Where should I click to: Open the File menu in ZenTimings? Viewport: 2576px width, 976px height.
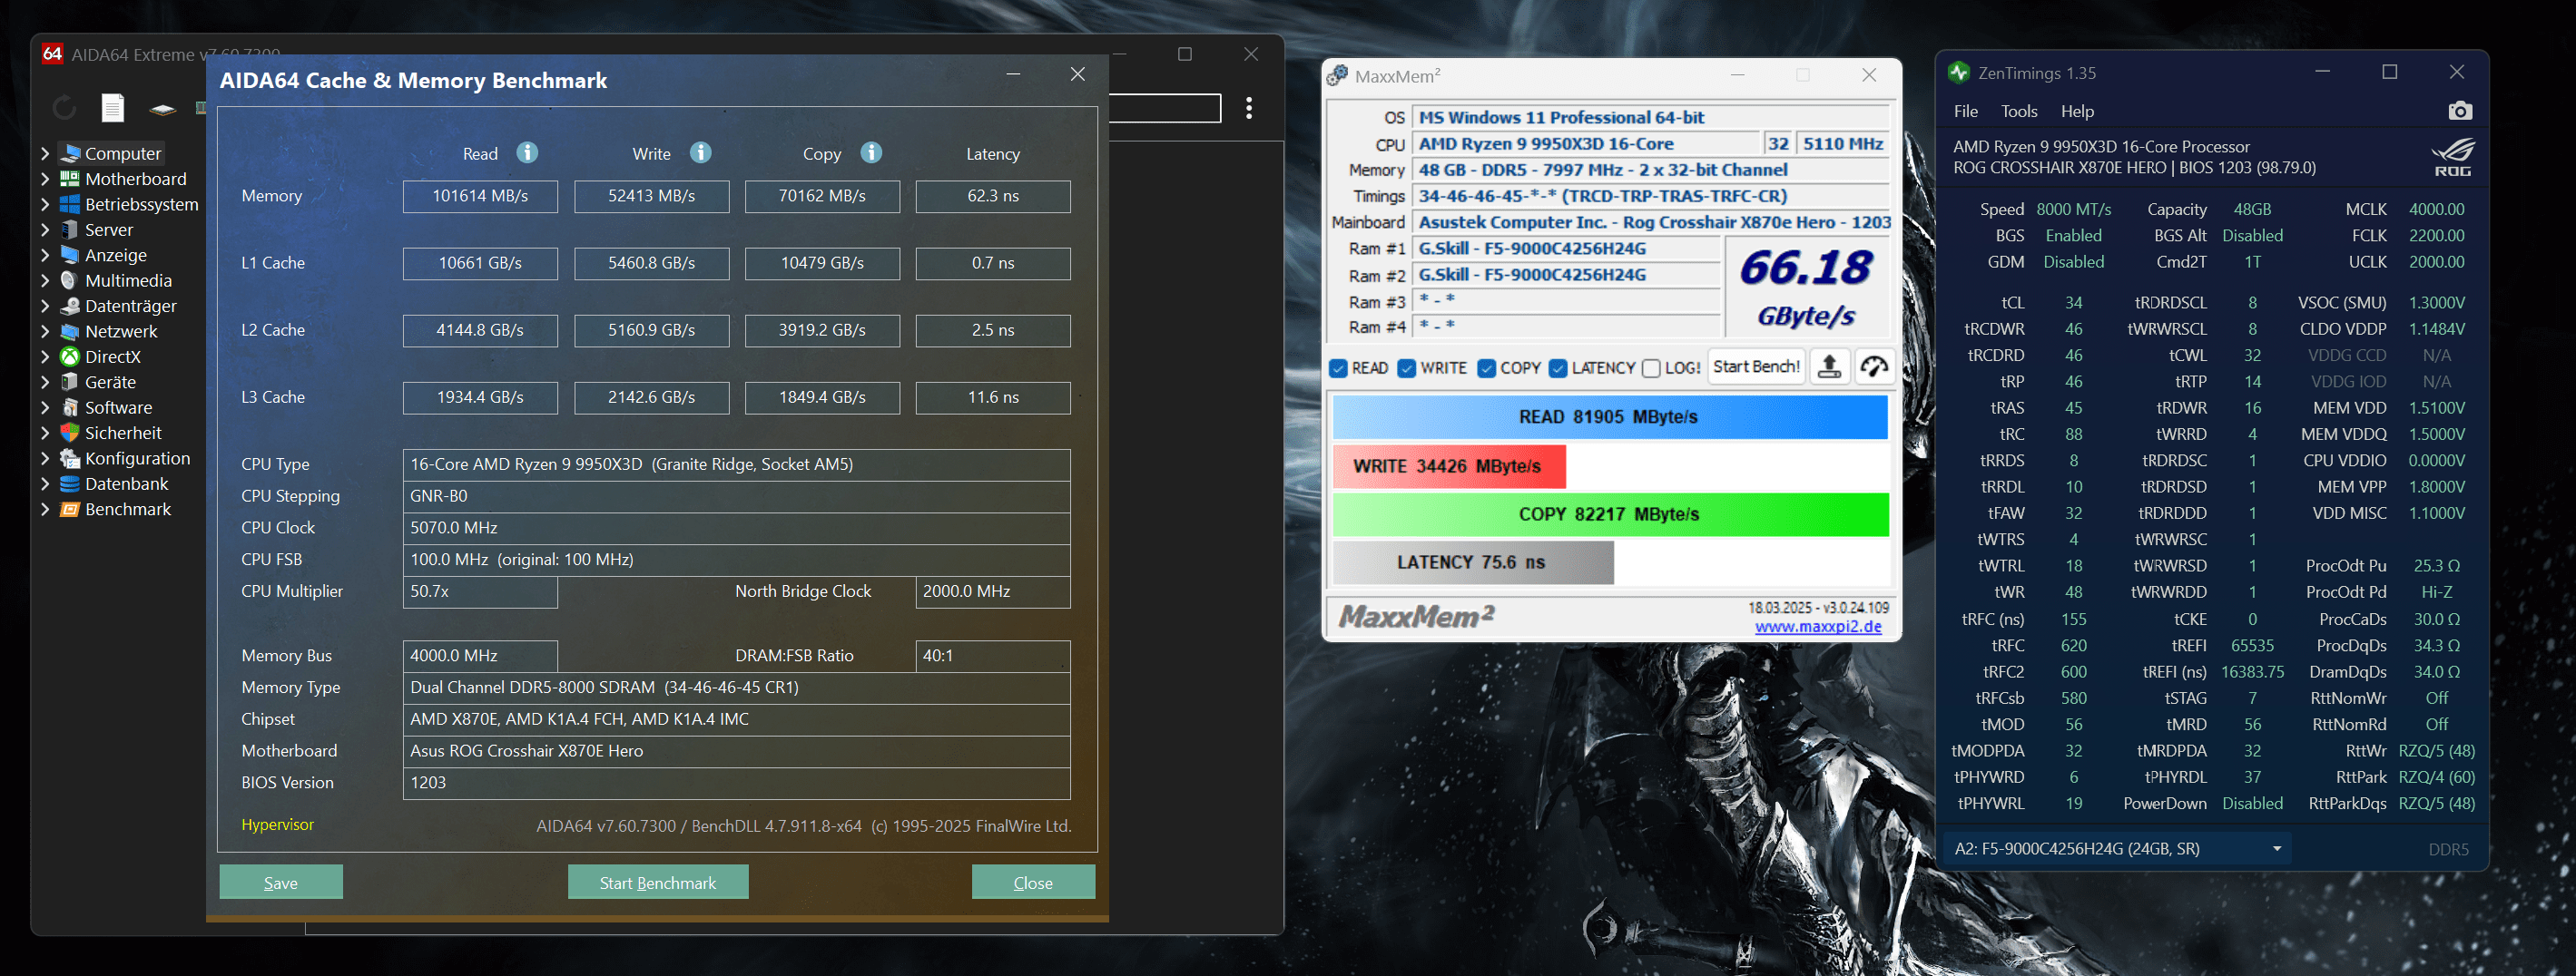point(1965,112)
